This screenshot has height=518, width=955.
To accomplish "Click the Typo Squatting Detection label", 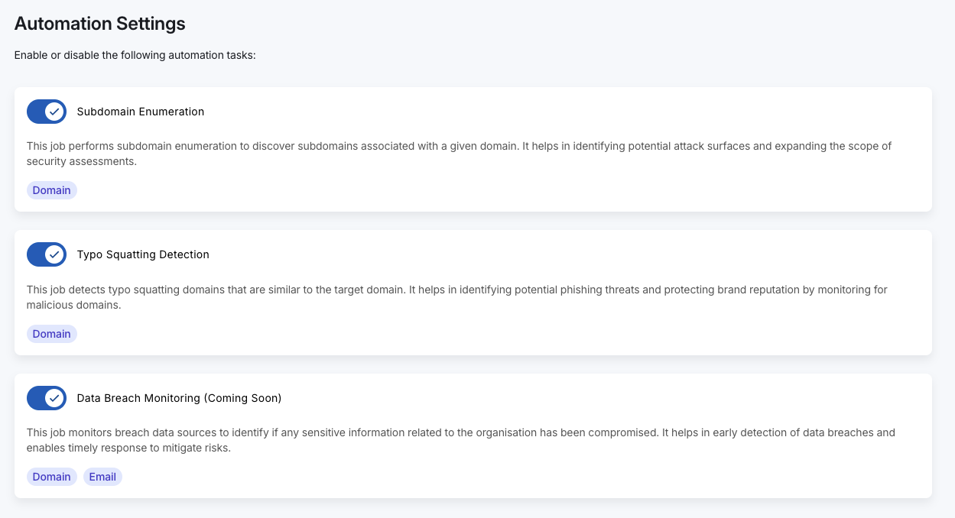I will coord(143,254).
